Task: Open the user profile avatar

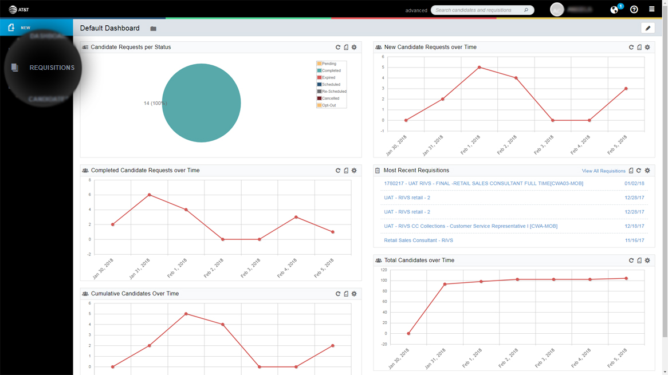Action: tap(557, 9)
